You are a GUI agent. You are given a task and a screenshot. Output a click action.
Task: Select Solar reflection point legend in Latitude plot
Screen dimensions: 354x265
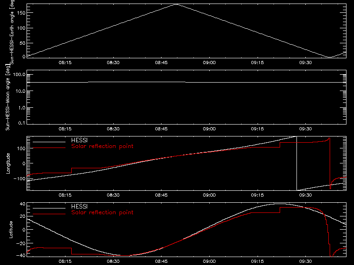point(102,212)
